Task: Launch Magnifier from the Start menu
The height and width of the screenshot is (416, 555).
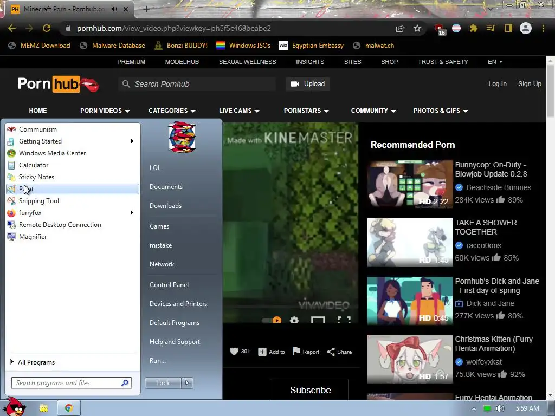Action: (x=73, y=237)
